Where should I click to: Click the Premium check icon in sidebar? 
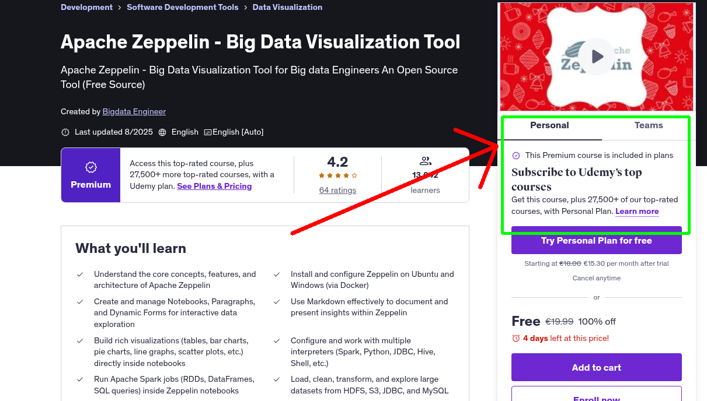tap(516, 156)
